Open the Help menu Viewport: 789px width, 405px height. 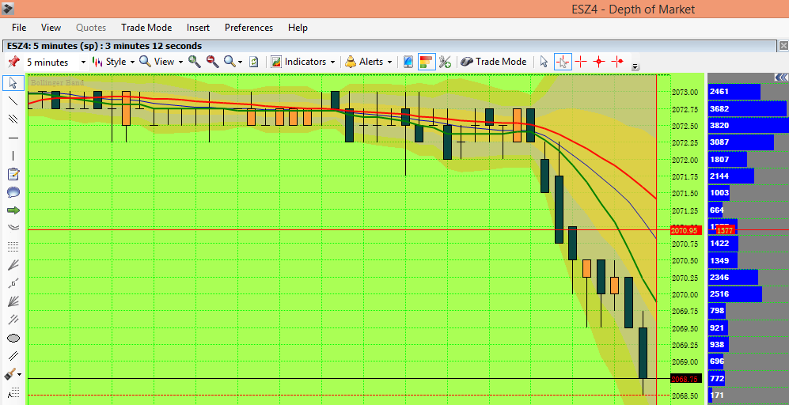298,28
